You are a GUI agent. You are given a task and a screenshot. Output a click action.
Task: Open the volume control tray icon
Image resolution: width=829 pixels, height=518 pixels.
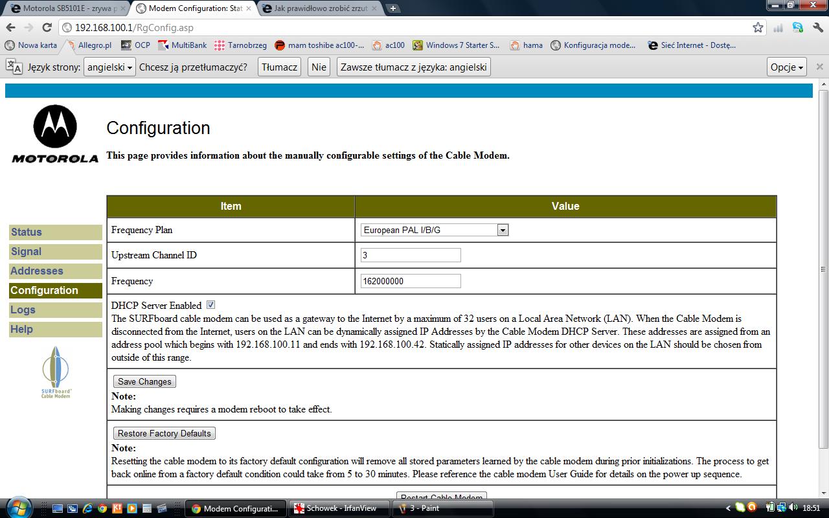click(x=793, y=508)
